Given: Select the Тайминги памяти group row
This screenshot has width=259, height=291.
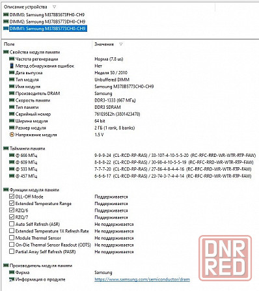Looking at the screenshot, I should pos(27,148).
